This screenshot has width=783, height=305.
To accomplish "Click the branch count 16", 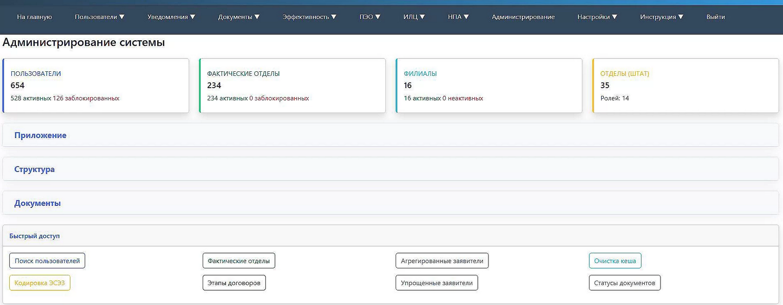I will click(x=407, y=86).
